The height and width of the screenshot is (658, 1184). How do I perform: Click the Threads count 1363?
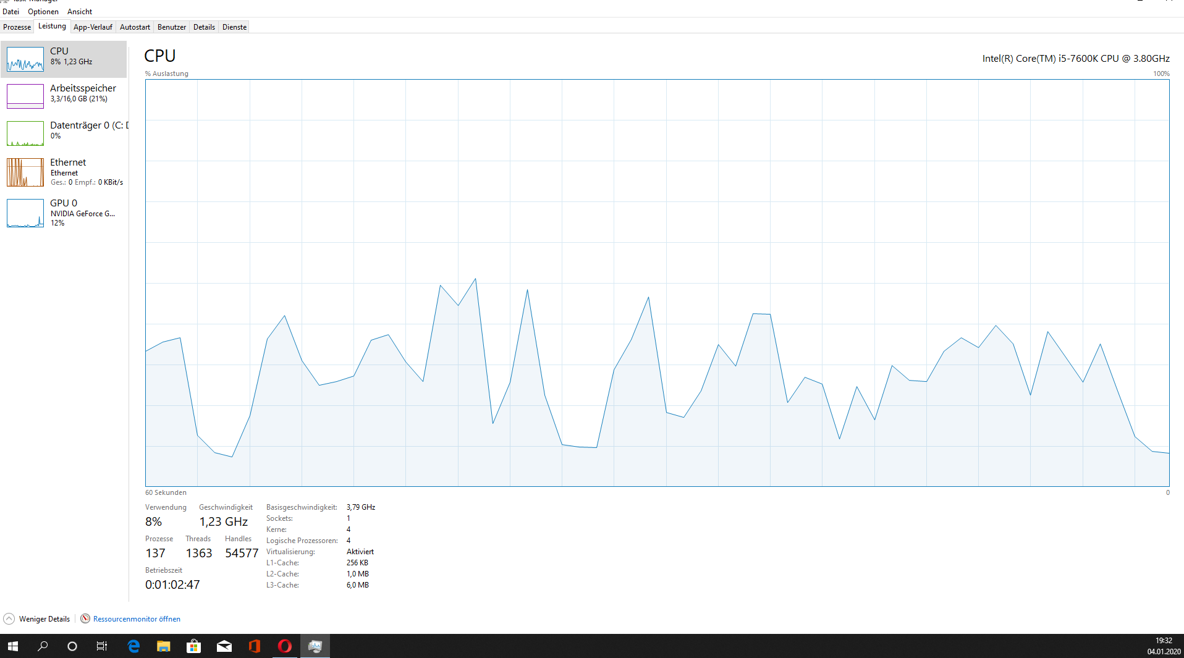[x=199, y=554]
